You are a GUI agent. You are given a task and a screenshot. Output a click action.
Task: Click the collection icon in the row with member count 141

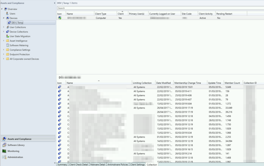click(60, 153)
